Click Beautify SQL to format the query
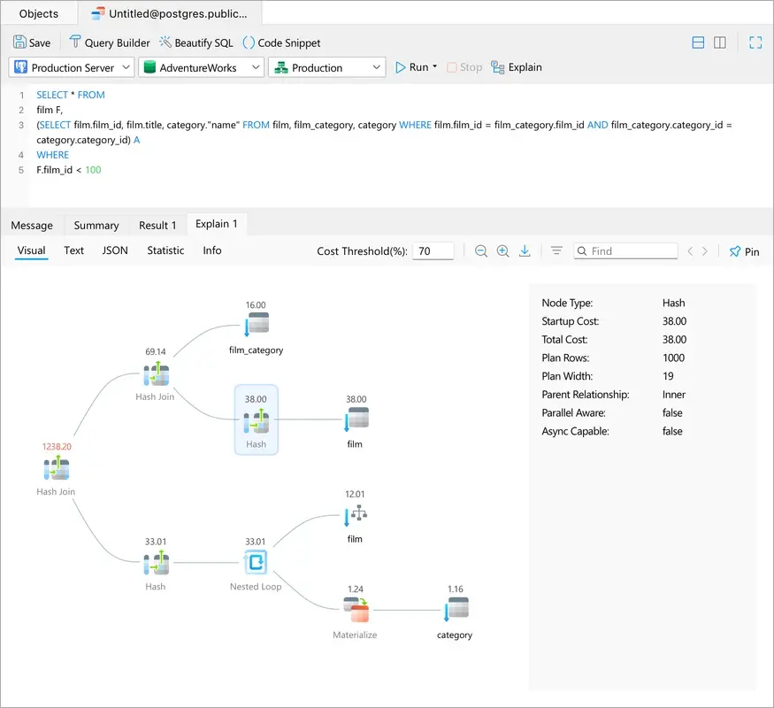The image size is (774, 708). click(x=198, y=42)
